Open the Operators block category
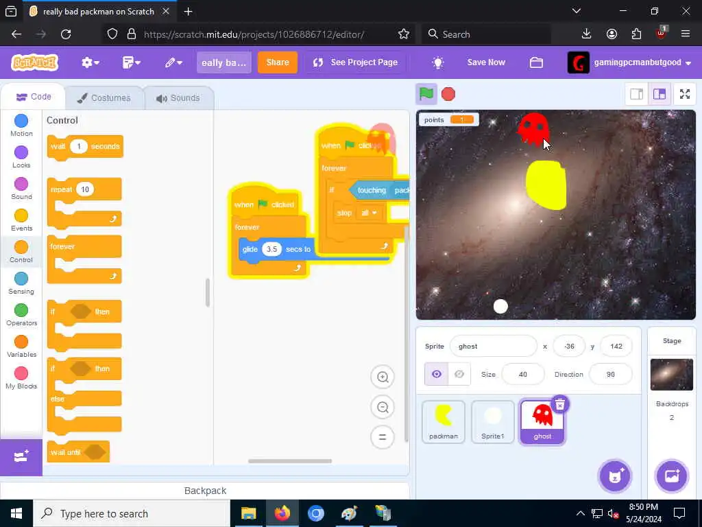This screenshot has width=702, height=527. [x=21, y=314]
